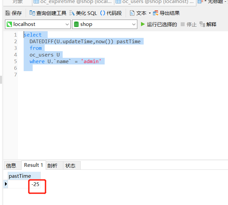Screen dimensions: 228x205
Task: Click the Export Result icon
Action: (x=155, y=13)
